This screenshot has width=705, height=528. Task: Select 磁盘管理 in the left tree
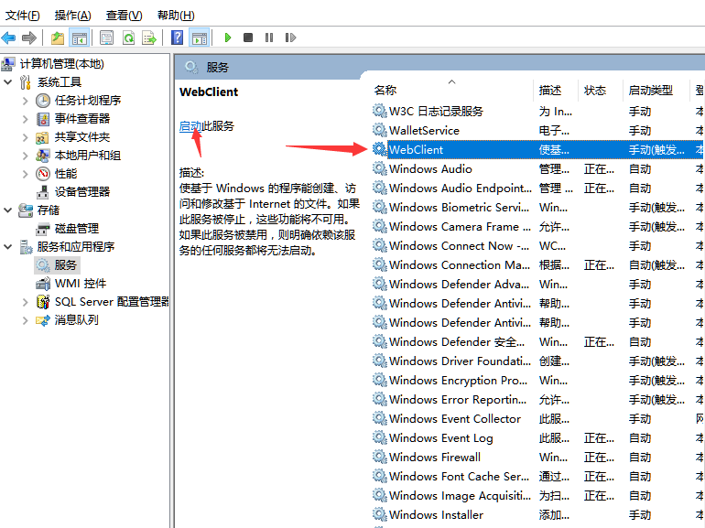tap(76, 229)
